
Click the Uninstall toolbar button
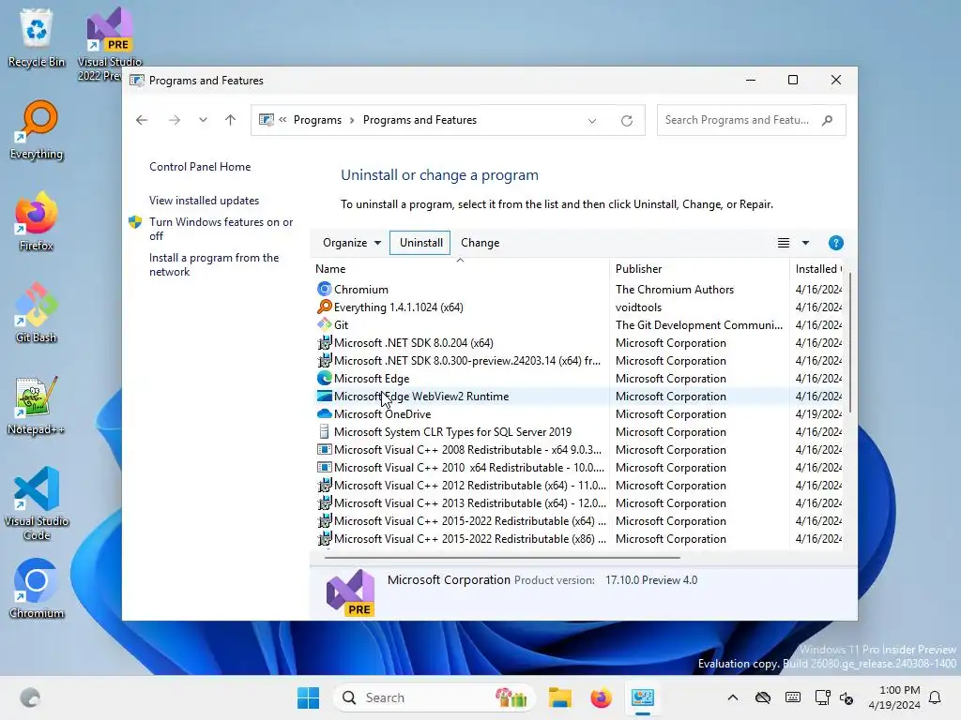coord(420,243)
